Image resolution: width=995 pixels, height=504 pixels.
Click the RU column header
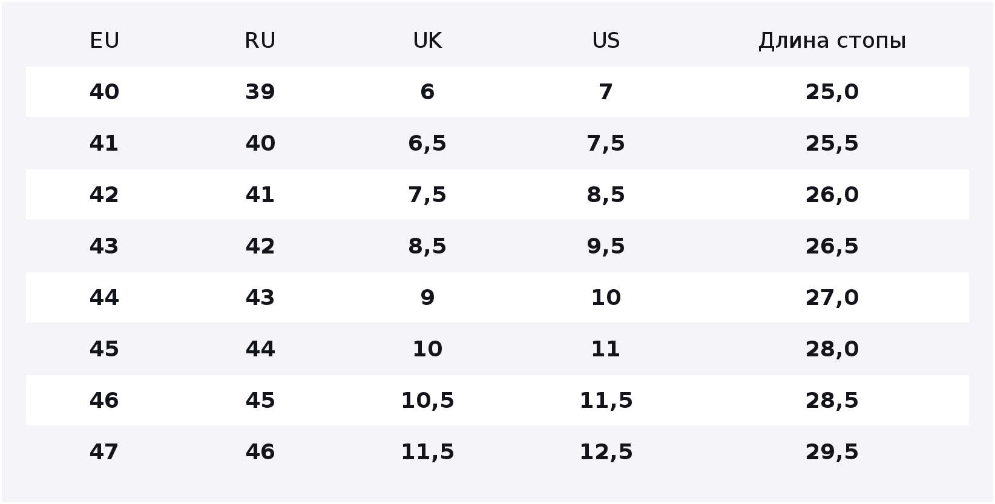(260, 41)
